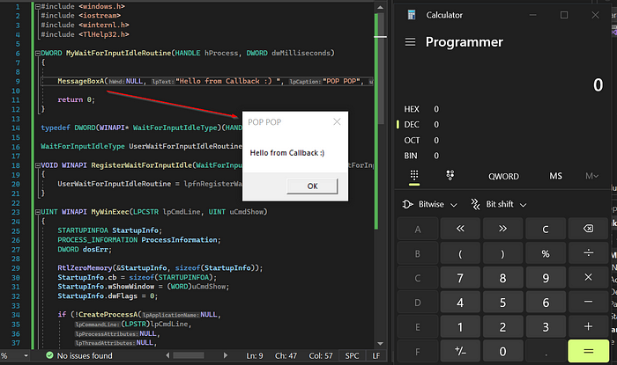Switch to the bit toggling keypad icon

click(x=450, y=175)
